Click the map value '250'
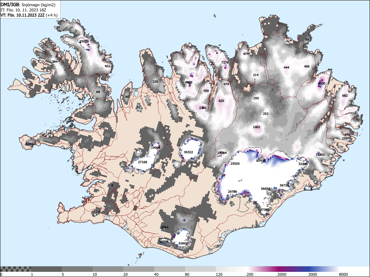This screenshot has height=277, width=370. [x=256, y=98]
